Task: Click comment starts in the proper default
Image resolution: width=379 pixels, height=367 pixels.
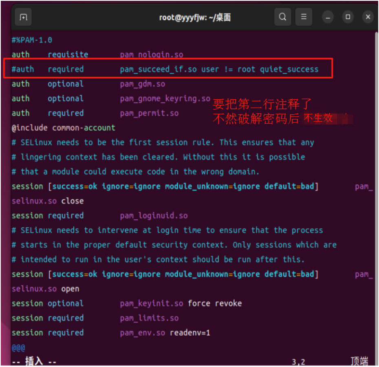Action: pyautogui.click(x=174, y=245)
